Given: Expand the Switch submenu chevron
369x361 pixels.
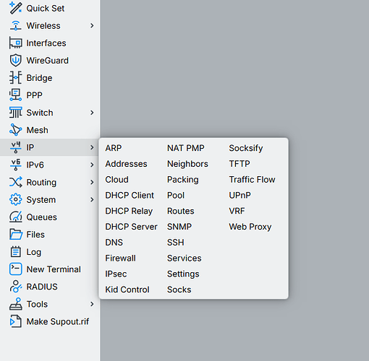Looking at the screenshot, I should coord(92,113).
